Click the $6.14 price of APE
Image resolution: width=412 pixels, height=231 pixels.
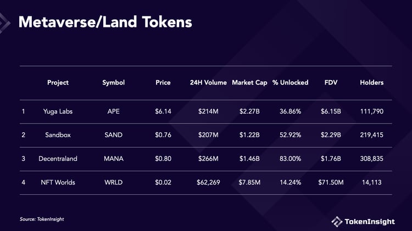tap(163, 111)
